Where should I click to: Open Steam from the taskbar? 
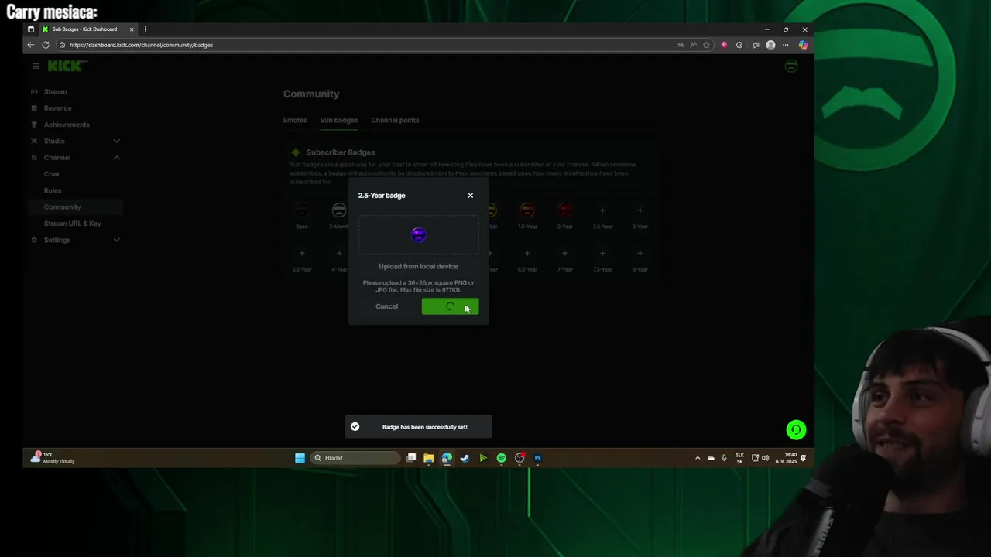point(465,458)
